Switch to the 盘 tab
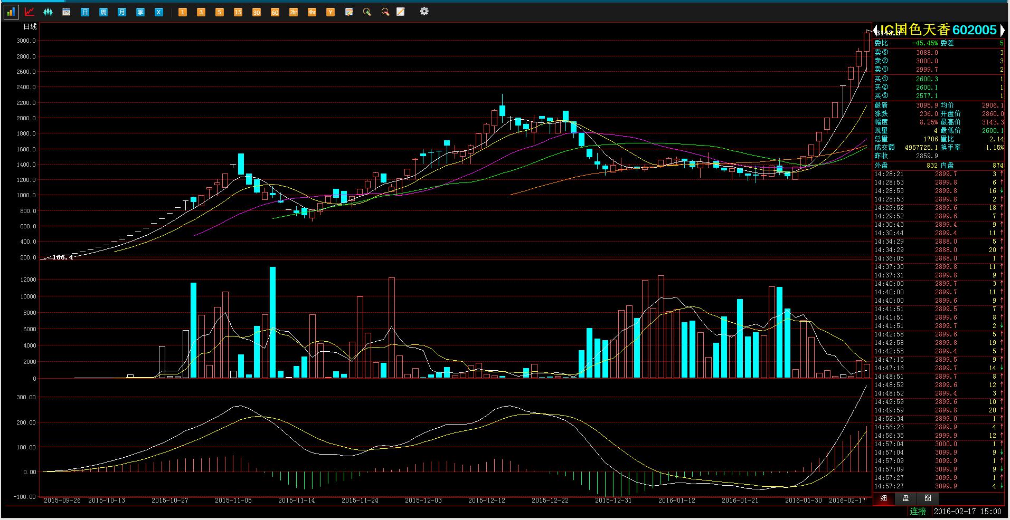This screenshot has height=520, width=1010. 906,498
